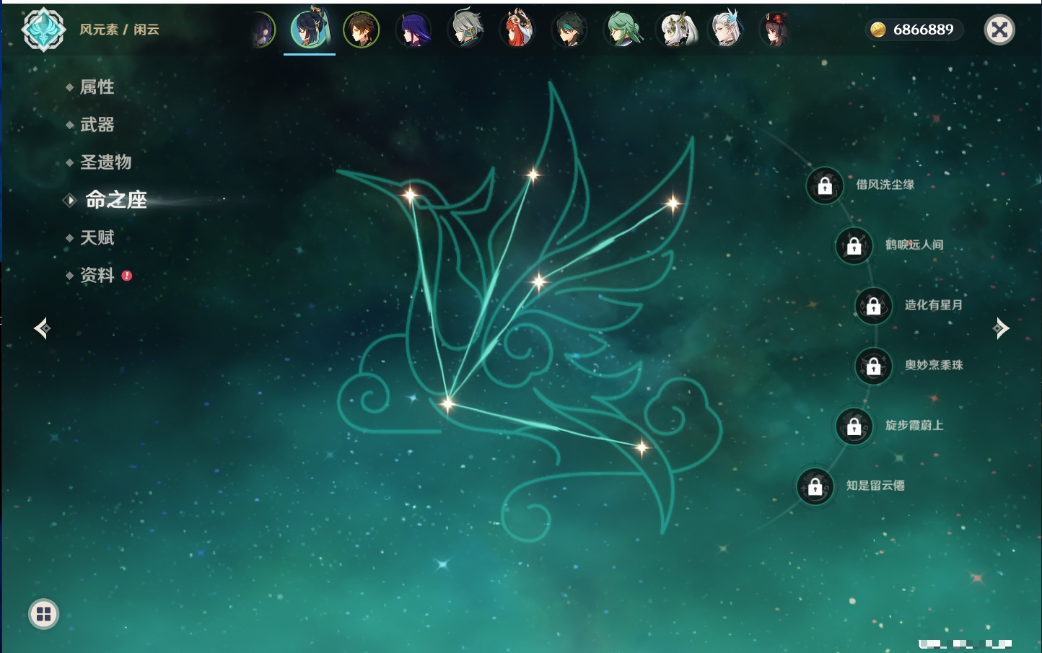Click the gold Mora coin icon
This screenshot has height=653, width=1042.
(x=878, y=30)
